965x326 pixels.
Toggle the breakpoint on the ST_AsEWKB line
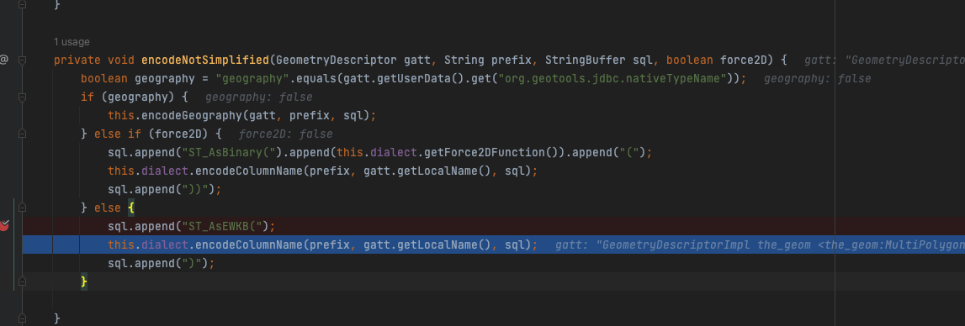(4, 226)
